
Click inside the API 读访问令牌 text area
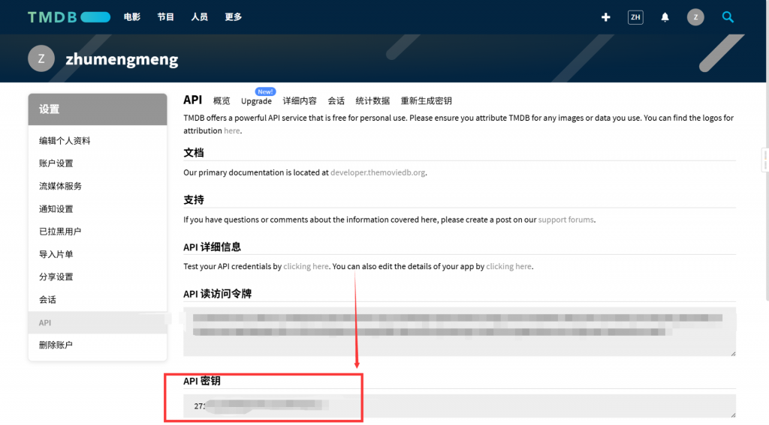tap(460, 331)
